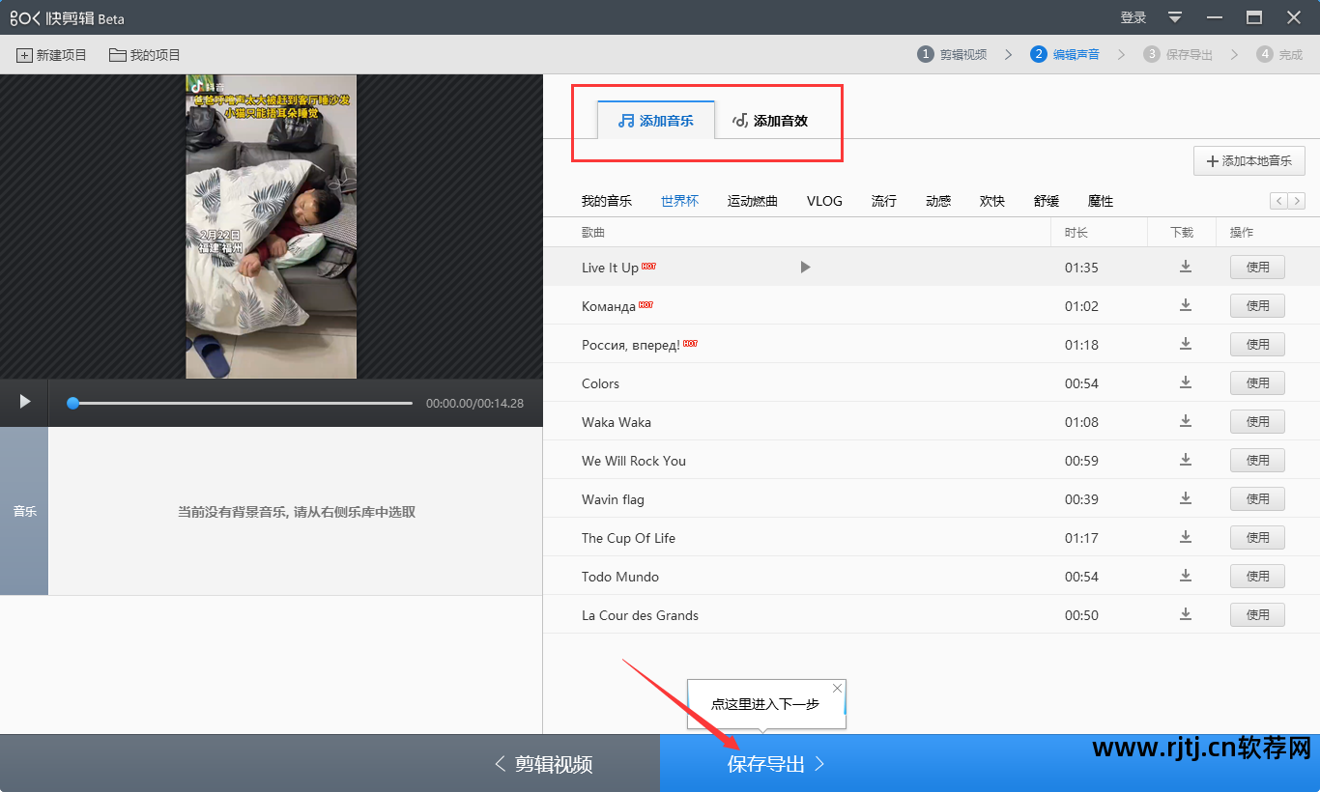The width and height of the screenshot is (1320, 792).
Task: Go back to Edit Video step
Action: 543,764
